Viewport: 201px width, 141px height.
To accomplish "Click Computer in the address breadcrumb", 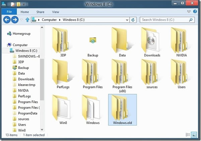I will 49,20.
